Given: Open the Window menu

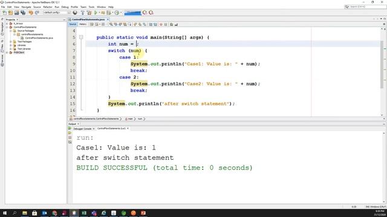Looking at the screenshot, I should [x=101, y=7].
